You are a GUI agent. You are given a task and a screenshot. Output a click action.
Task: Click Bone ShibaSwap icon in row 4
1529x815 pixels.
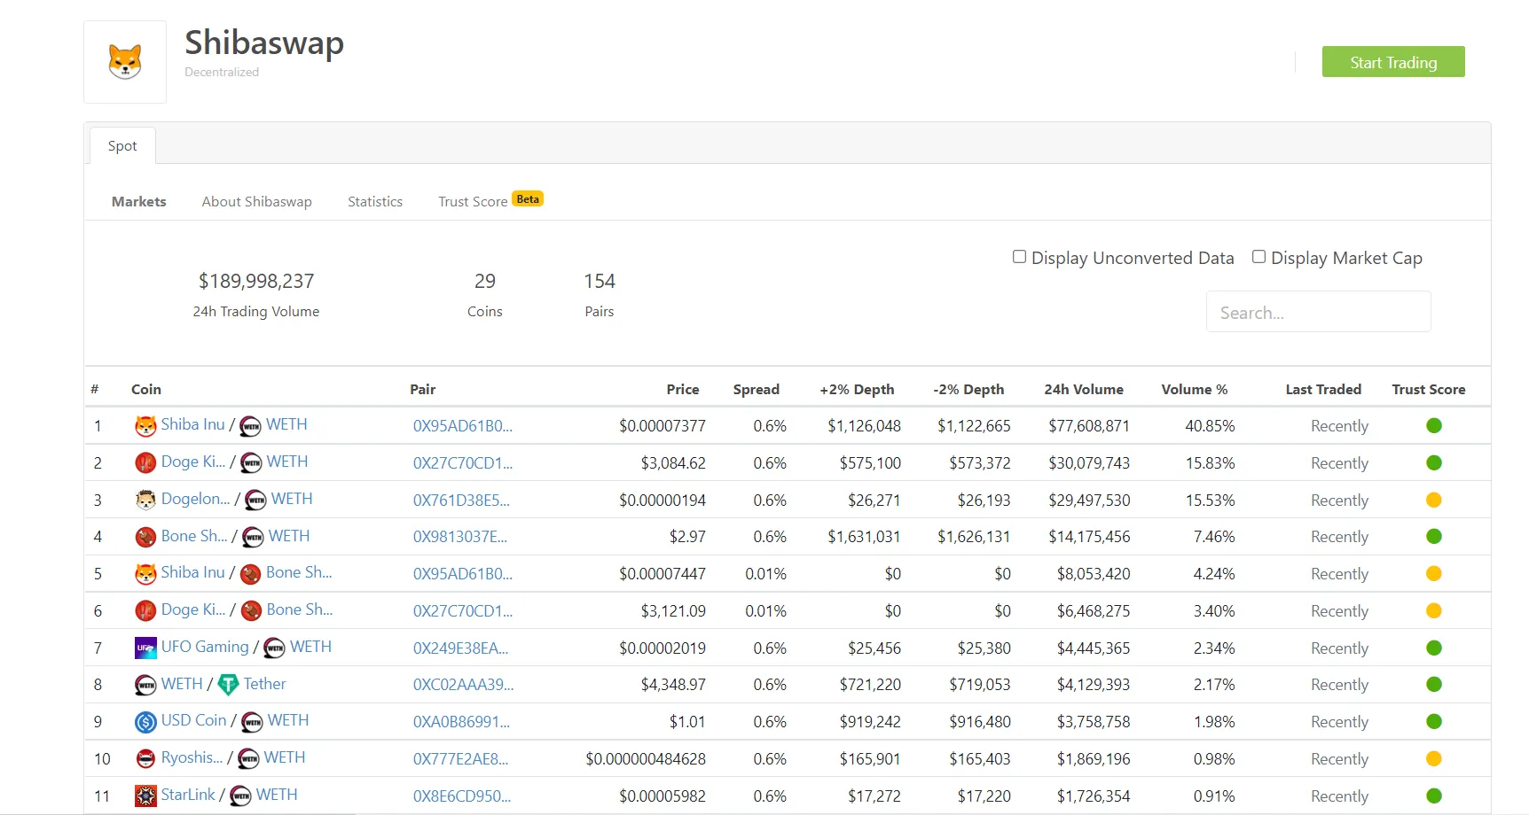(145, 537)
